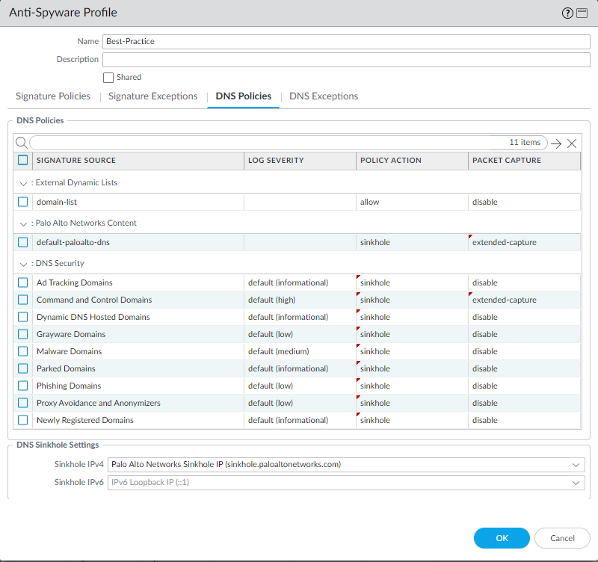This screenshot has width=598, height=562.
Task: Open the DNS Exceptions tab
Action: click(324, 96)
